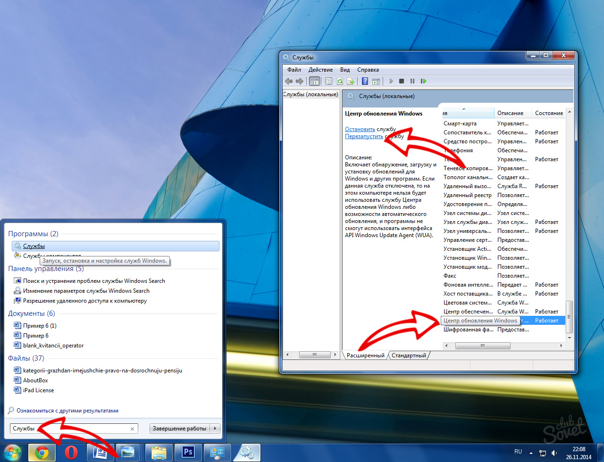Click the RU language indicator
Viewport: 604px width, 462px height.
518,452
